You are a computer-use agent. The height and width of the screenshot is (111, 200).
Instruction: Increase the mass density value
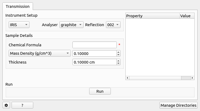[118, 52]
